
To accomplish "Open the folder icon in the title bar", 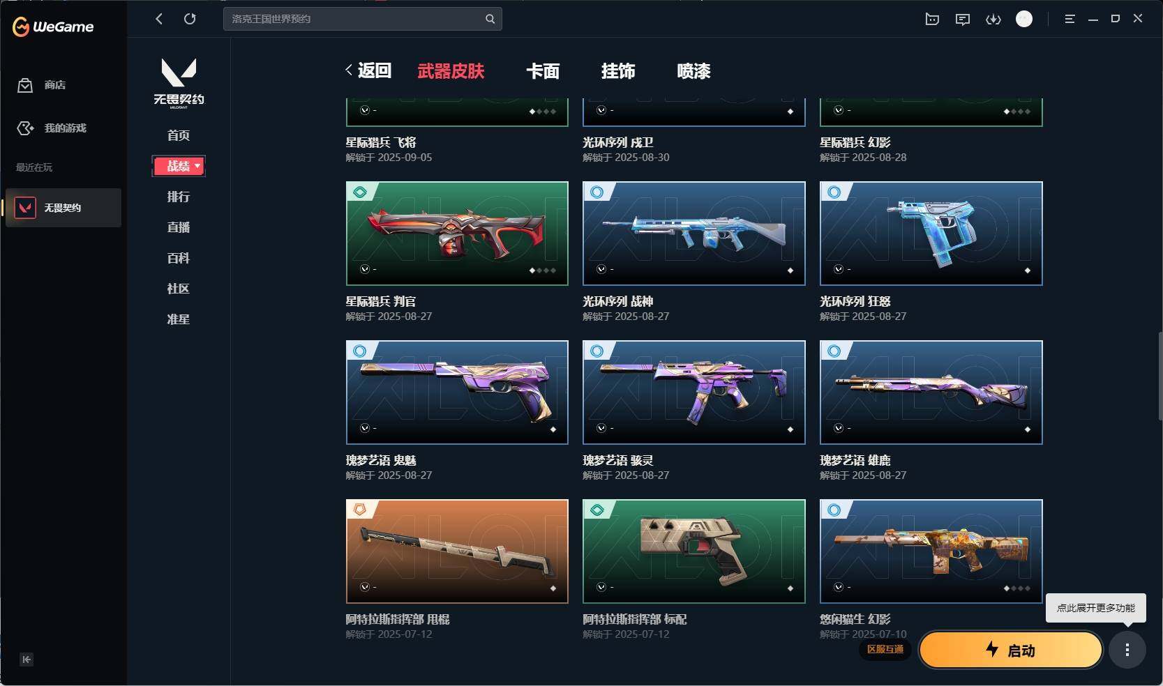I will (x=932, y=20).
